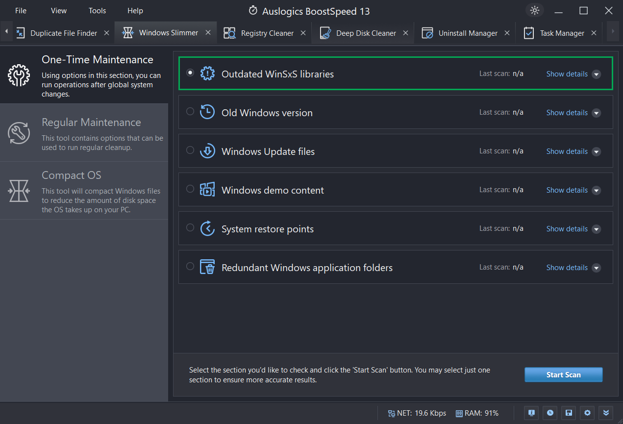This screenshot has width=623, height=424.
Task: Click the Compact OS hourglass icon
Action: (19, 190)
